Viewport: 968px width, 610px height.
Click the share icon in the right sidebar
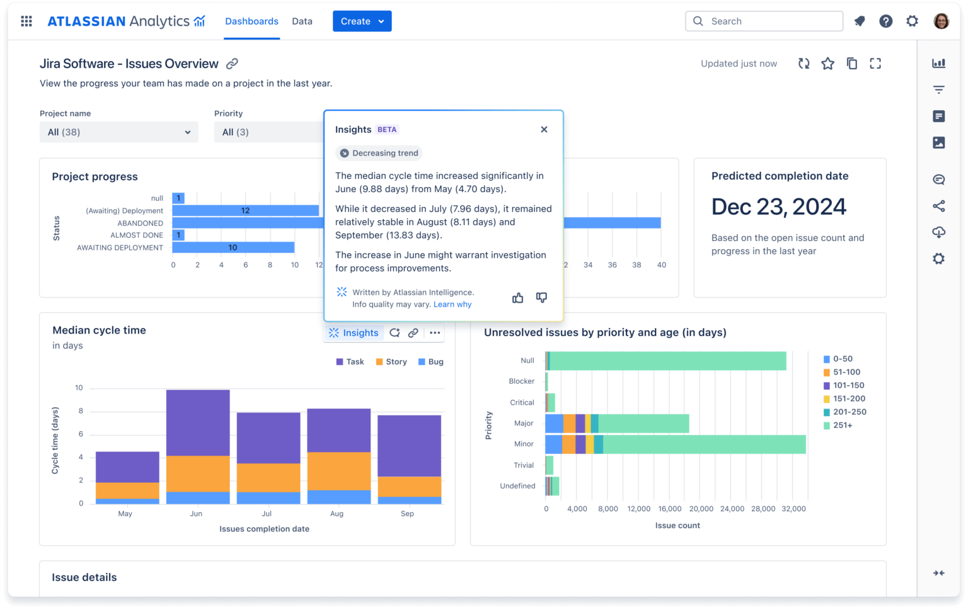coord(938,206)
